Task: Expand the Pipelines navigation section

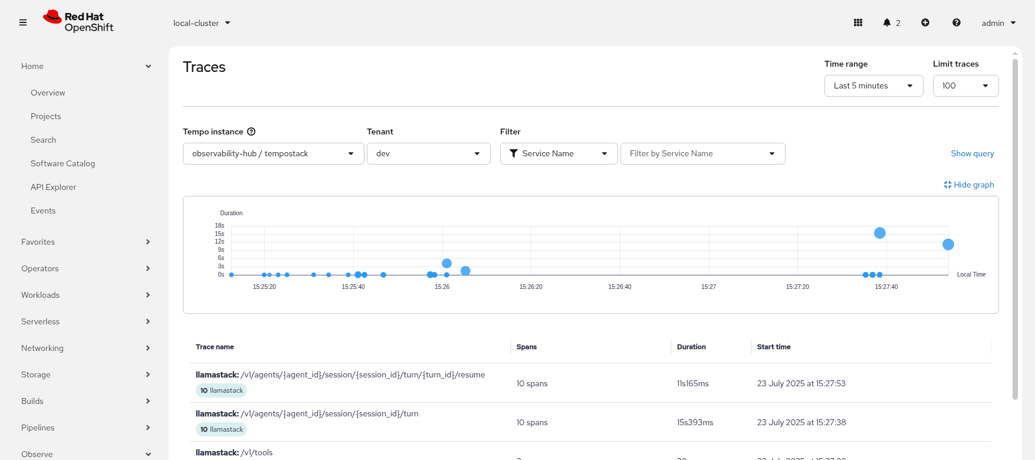Action: pyautogui.click(x=86, y=428)
